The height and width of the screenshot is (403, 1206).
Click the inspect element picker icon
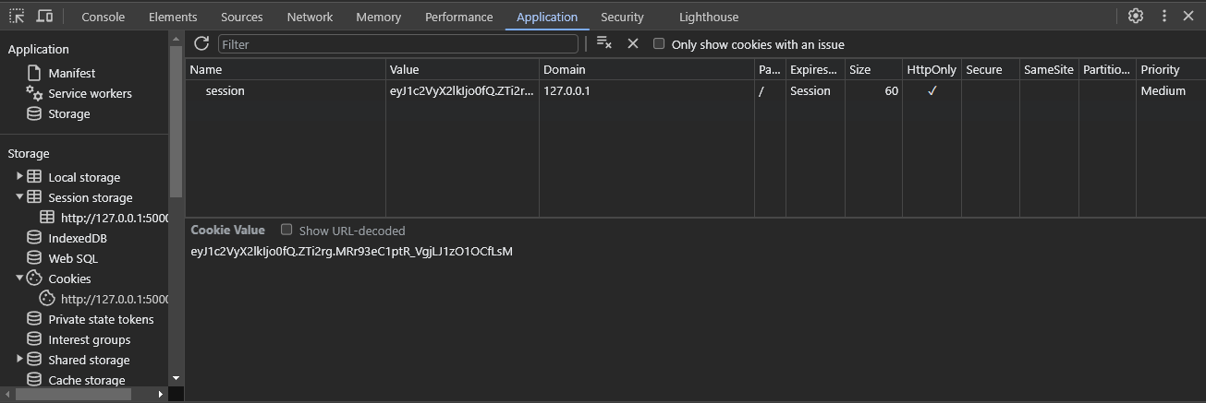click(17, 16)
